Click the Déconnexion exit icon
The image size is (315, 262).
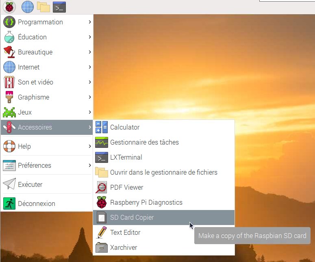9,204
